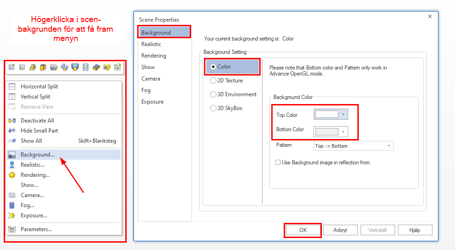Viewport: 455px width, 250px height.
Task: Open the Bottom Color dropdown arrow
Action: (x=343, y=132)
